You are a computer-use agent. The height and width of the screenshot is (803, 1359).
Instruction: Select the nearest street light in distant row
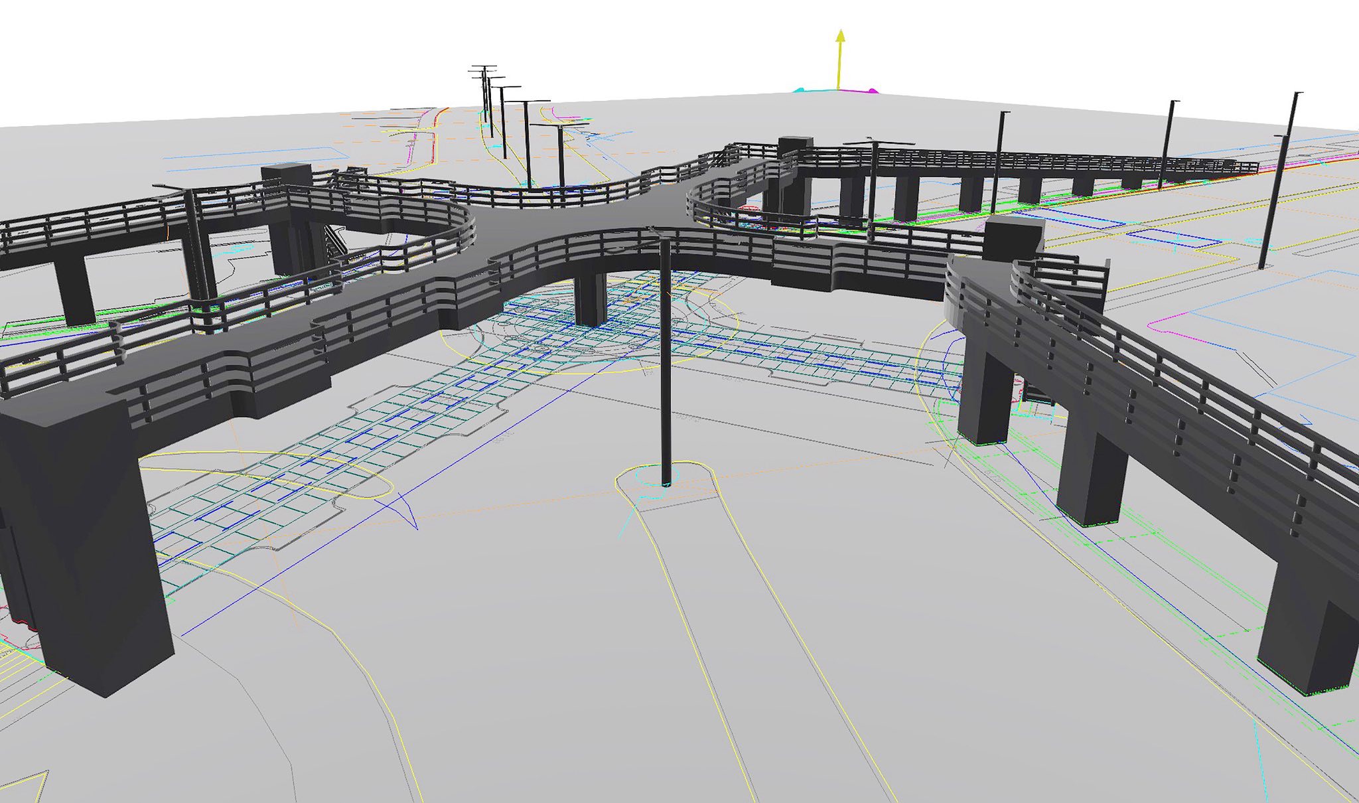(561, 156)
